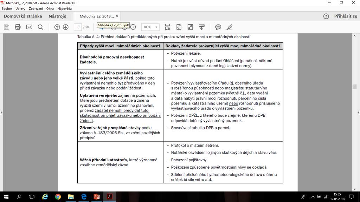This screenshot has width=360, height=202.
Task: Click 'Potvrzení lékaře.' table text
Action: (186, 53)
